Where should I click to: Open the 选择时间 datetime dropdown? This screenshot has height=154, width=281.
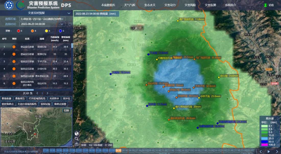pyautogui.click(x=42, y=24)
